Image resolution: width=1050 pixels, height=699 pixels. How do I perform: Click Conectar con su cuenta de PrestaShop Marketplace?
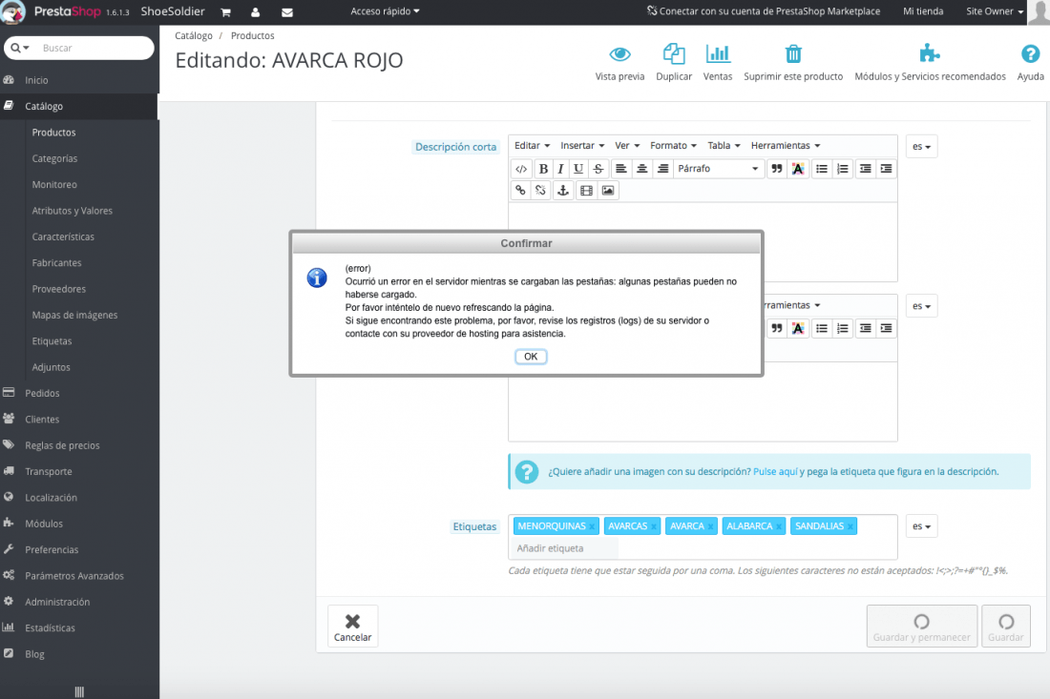764,11
